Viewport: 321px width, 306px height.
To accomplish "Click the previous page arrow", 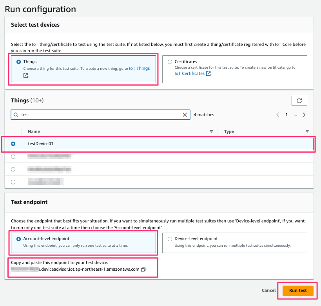I will pos(277,115).
